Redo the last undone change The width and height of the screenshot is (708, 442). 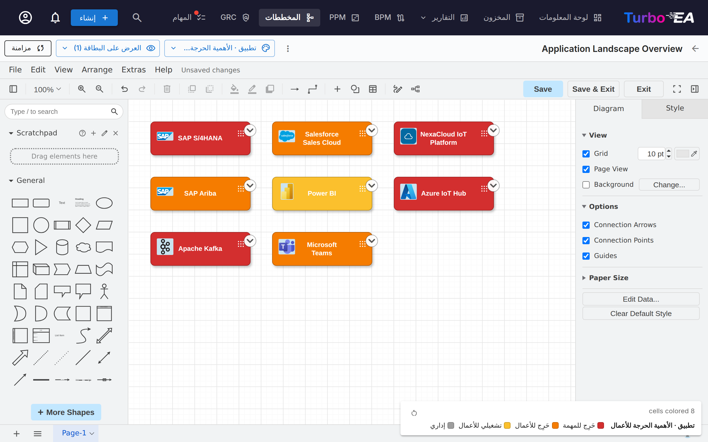pyautogui.click(x=142, y=89)
